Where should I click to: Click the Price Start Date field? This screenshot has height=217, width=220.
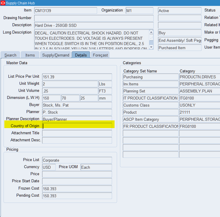(x=77, y=181)
